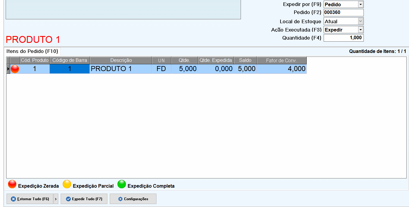This screenshot has width=409, height=207.
Task: Expand the arrow beside Estornar Tudo
Action: (56, 199)
